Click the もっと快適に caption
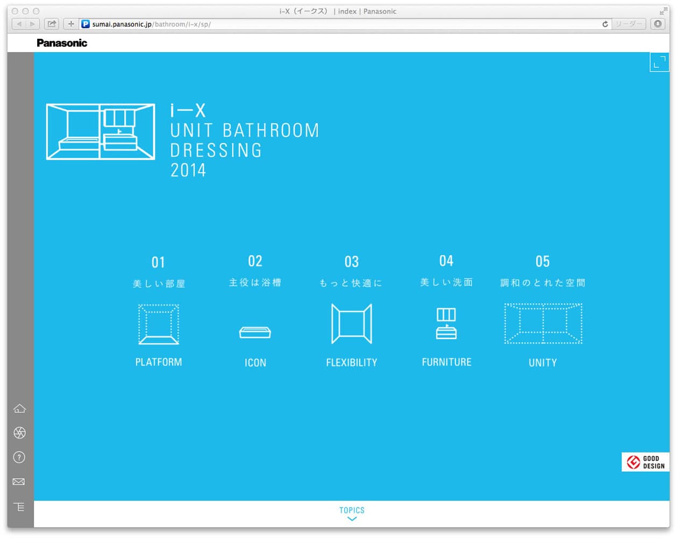This screenshot has height=538, width=677. pyautogui.click(x=351, y=283)
